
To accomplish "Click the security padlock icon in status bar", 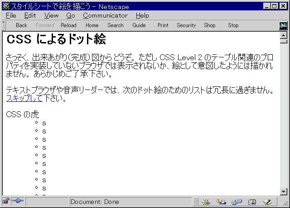I will 6,202.
